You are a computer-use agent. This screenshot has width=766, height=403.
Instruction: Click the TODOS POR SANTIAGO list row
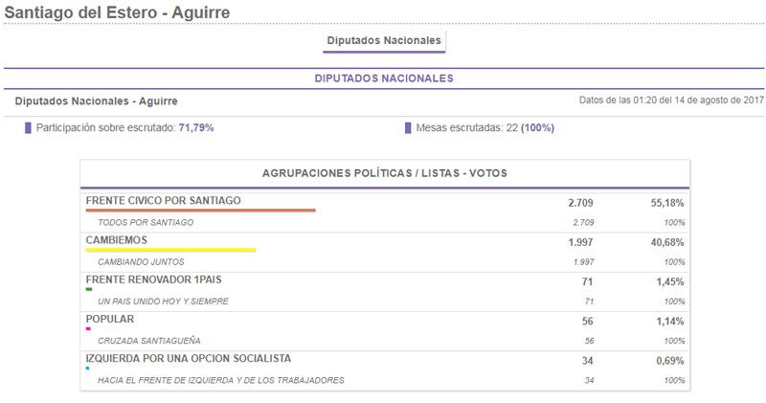[146, 222]
